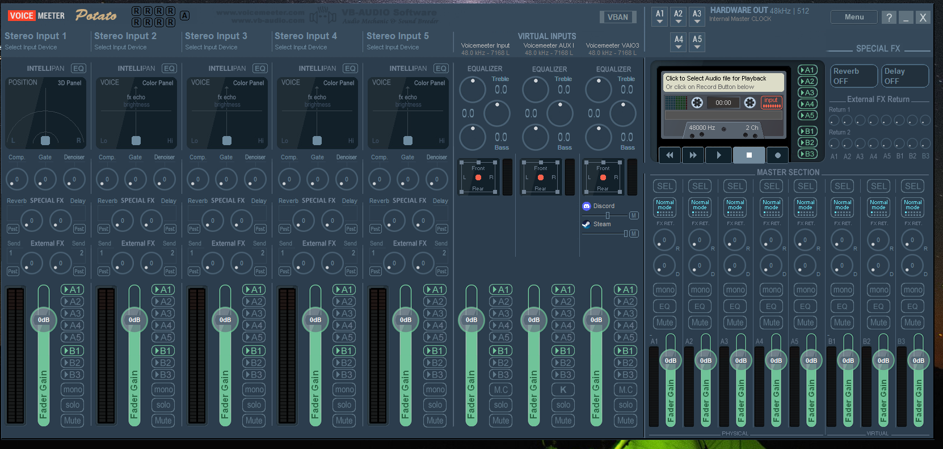This screenshot has height=449, width=943.
Task: Mute Discord with its M button
Action: 634,215
